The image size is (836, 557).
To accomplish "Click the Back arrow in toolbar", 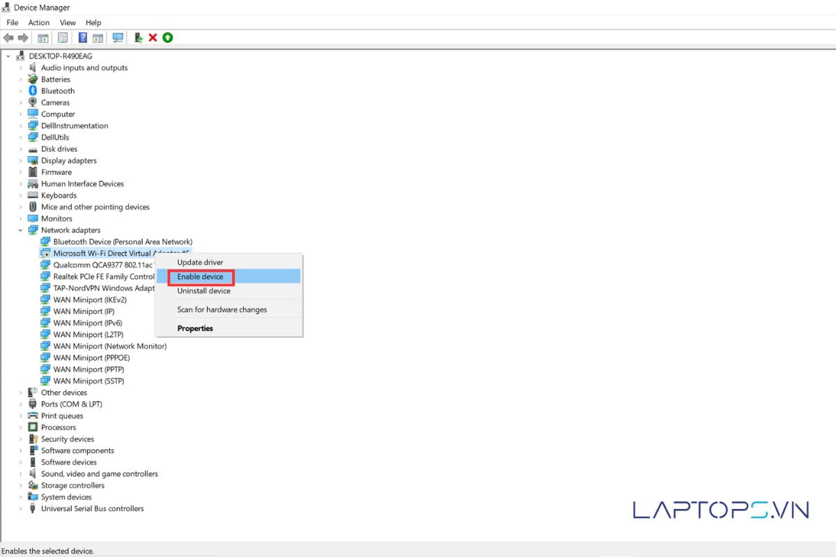I will [8, 38].
